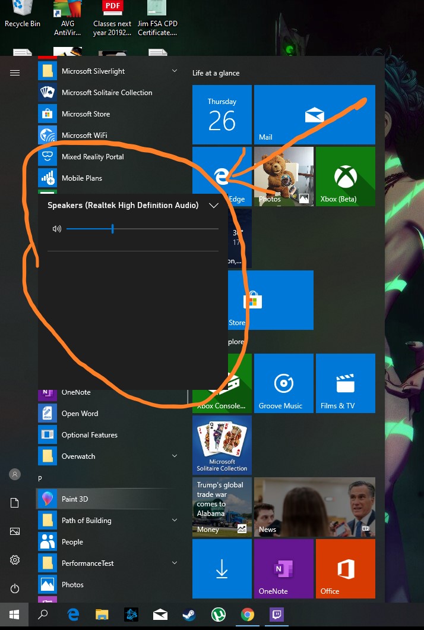Image resolution: width=424 pixels, height=630 pixels.
Task: Open Pictures from Start sidebar
Action: coord(15,531)
